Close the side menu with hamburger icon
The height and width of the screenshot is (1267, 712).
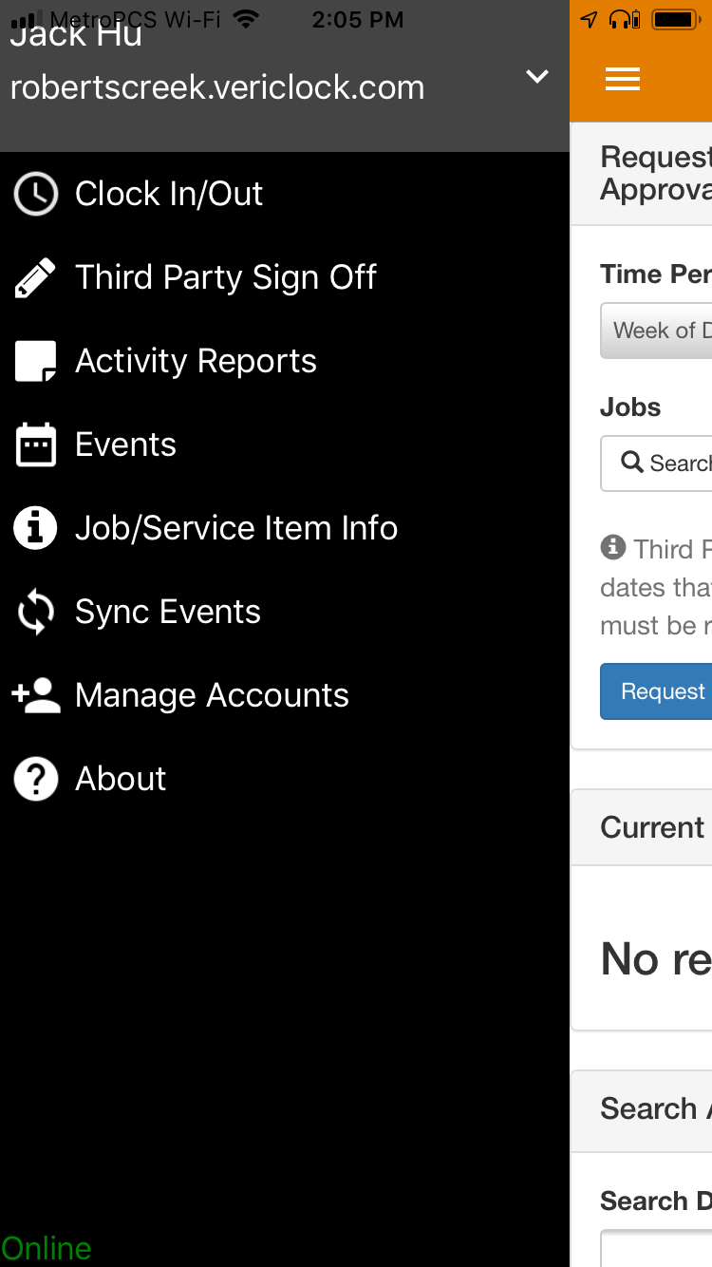click(x=623, y=80)
